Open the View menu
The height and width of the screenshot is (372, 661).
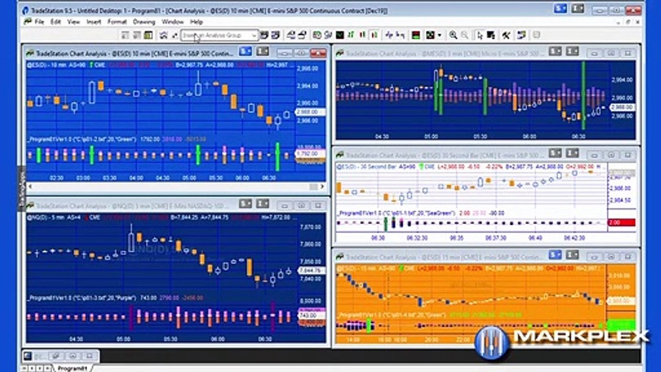tap(74, 22)
